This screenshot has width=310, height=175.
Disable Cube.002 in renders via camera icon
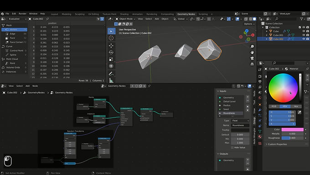pos(308,39)
